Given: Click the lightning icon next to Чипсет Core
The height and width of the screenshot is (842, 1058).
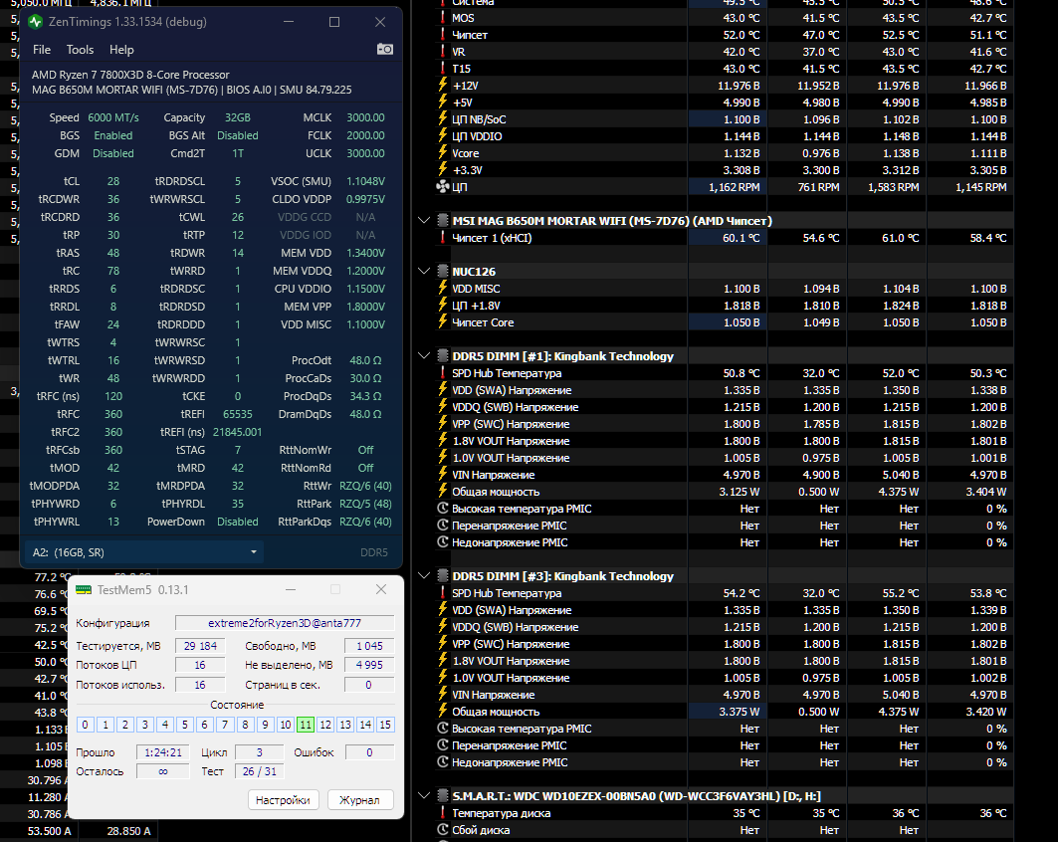Looking at the screenshot, I should tap(443, 321).
